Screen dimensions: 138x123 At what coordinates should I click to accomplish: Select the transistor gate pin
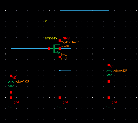click(49, 49)
